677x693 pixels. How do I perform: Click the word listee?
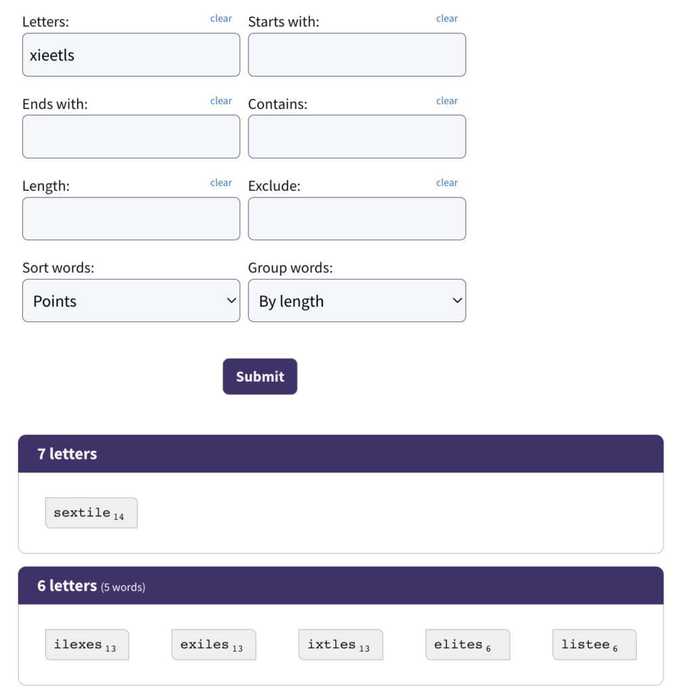pyautogui.click(x=594, y=645)
